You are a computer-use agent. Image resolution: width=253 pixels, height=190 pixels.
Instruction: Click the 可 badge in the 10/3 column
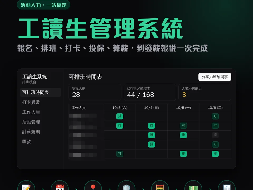120,154
